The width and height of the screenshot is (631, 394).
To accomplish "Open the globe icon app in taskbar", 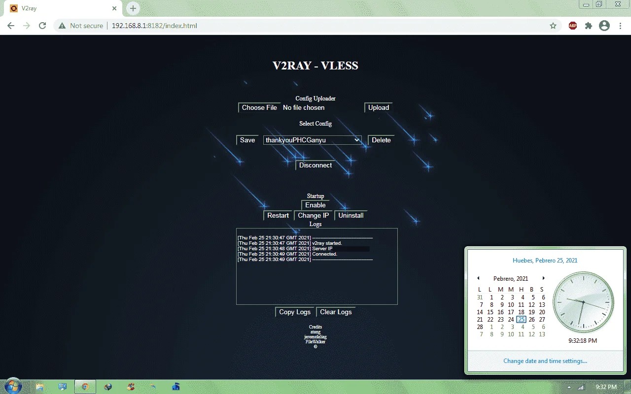I will [108, 387].
